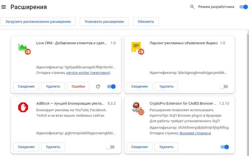Reload the Love CRM extension
The height and width of the screenshot is (156, 249).
click(x=98, y=87)
